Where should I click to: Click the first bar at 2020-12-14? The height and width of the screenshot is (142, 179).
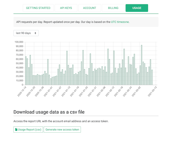pos(26,71)
